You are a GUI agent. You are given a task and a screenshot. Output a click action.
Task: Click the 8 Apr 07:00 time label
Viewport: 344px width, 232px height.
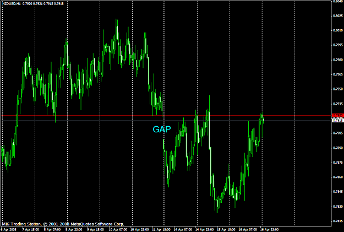(x=52, y=230)
